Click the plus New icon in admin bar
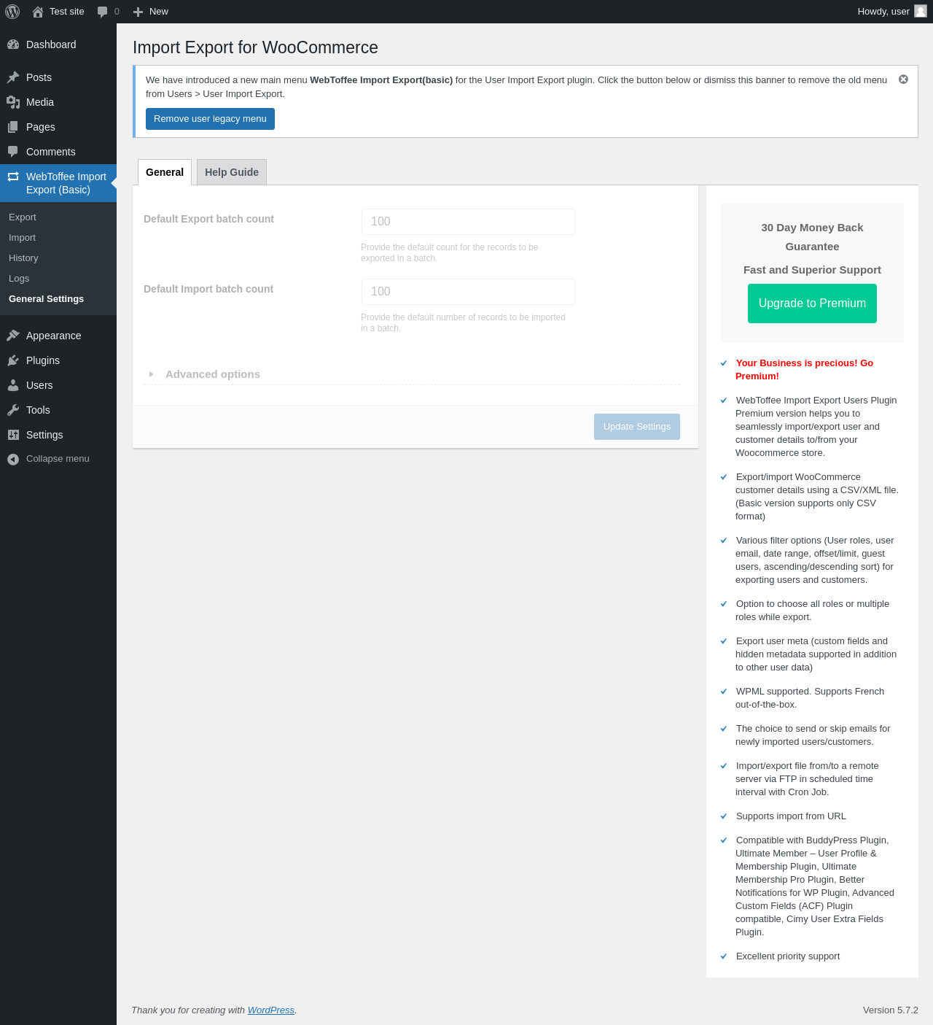The height and width of the screenshot is (1025, 933). click(x=138, y=12)
